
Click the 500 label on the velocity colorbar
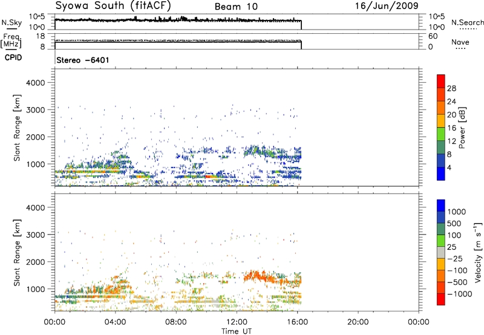[454, 224]
